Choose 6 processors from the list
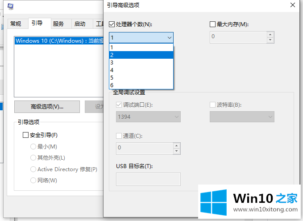303x221 pixels. 141,85
